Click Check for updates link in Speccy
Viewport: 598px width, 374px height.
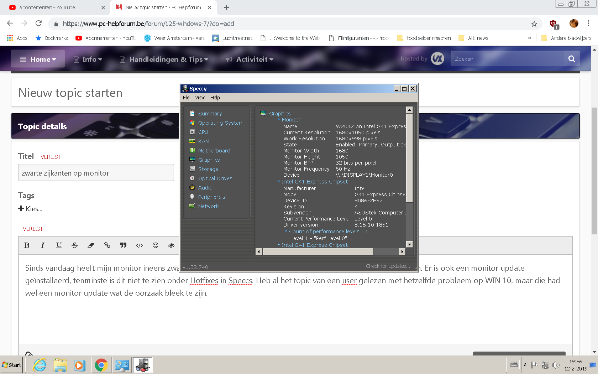pos(388,266)
